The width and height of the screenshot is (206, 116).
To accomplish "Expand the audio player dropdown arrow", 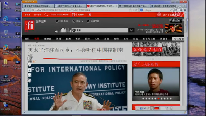I will [131, 30].
